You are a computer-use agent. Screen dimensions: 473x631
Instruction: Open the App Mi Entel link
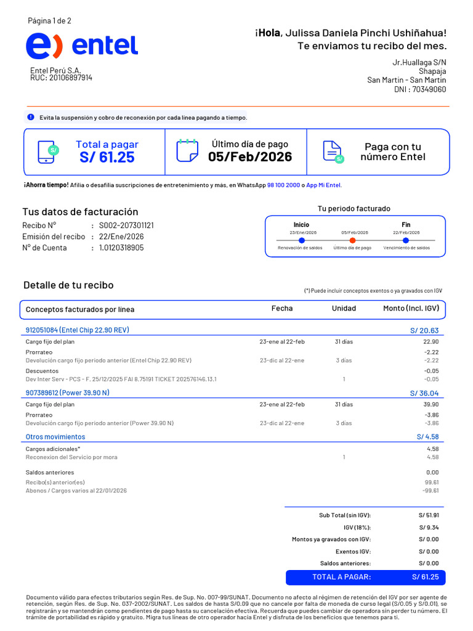323,185
